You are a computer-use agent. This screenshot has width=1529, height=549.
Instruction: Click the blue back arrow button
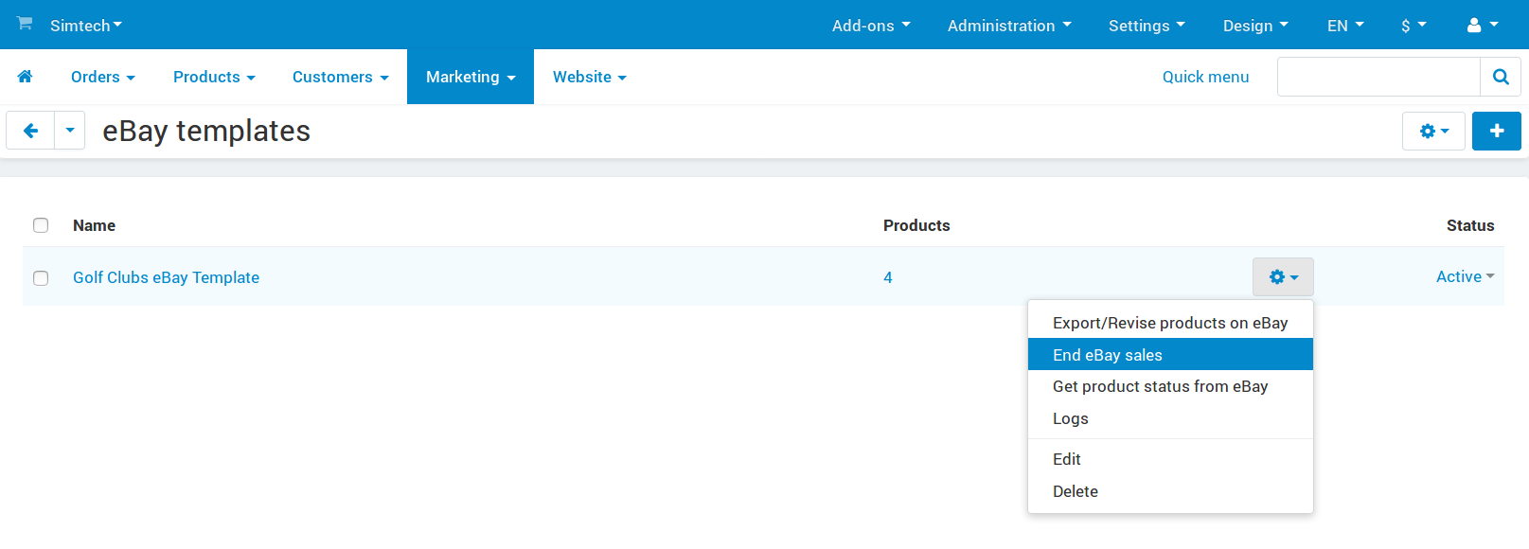pyautogui.click(x=30, y=131)
